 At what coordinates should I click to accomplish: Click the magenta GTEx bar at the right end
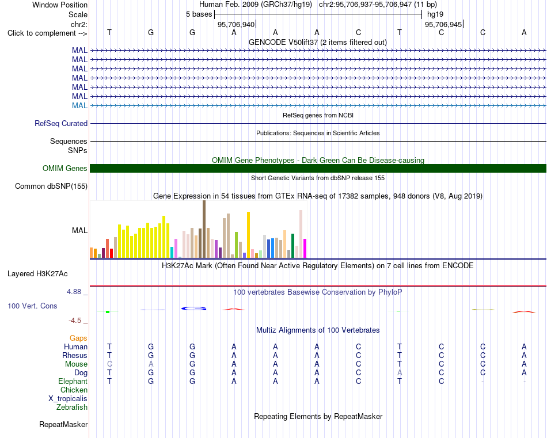click(x=305, y=248)
